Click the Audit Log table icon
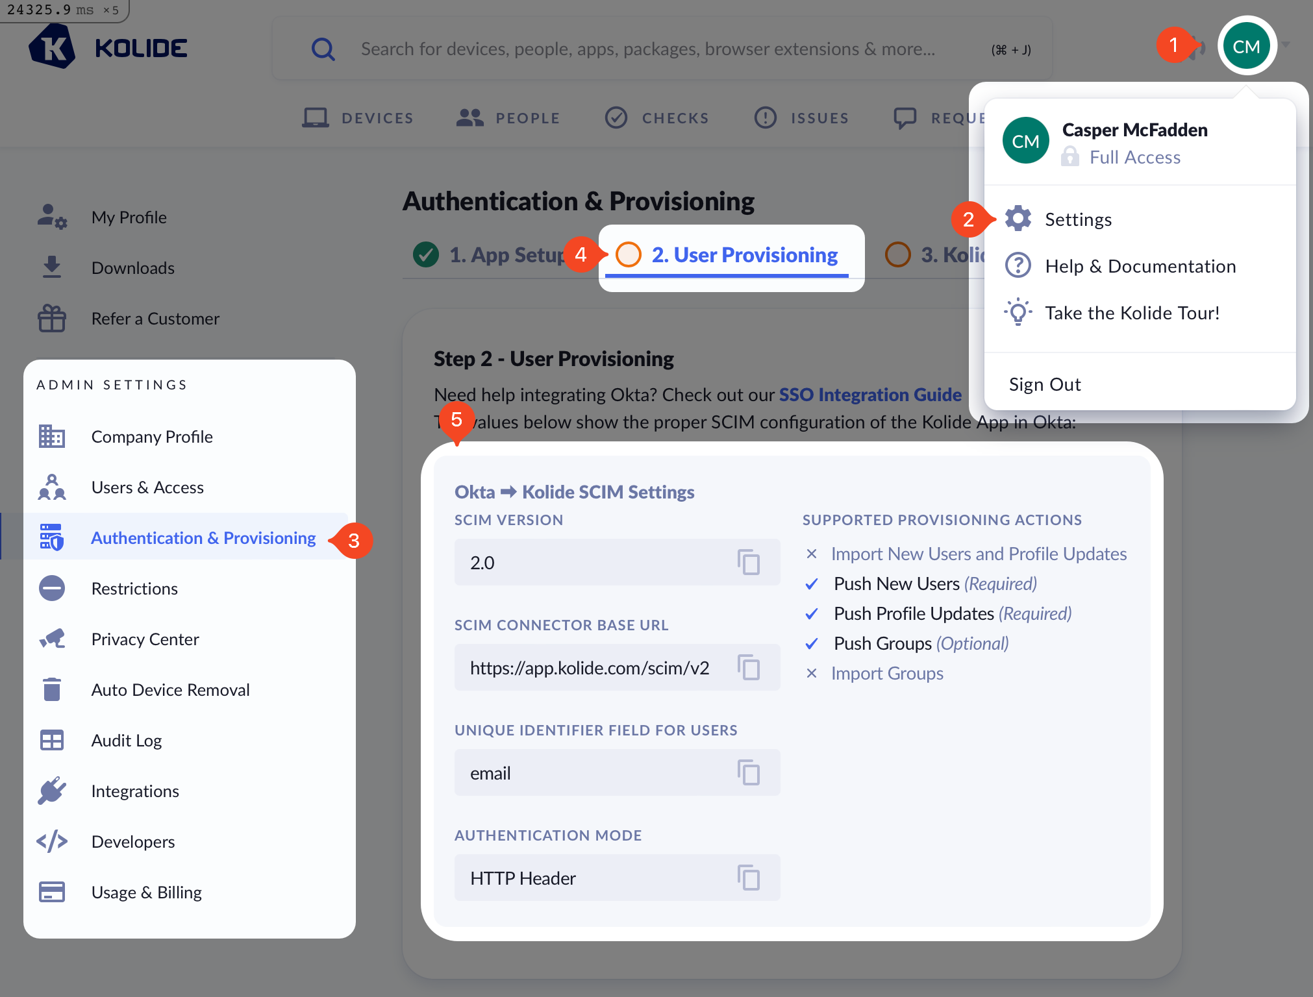Image resolution: width=1313 pixels, height=997 pixels. [x=51, y=740]
